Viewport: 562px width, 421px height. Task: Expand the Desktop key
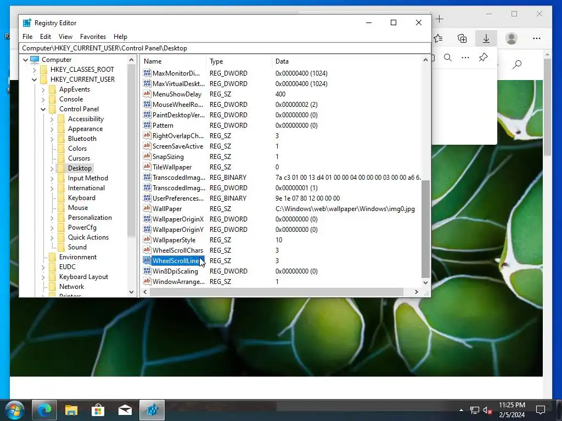pyautogui.click(x=52, y=168)
